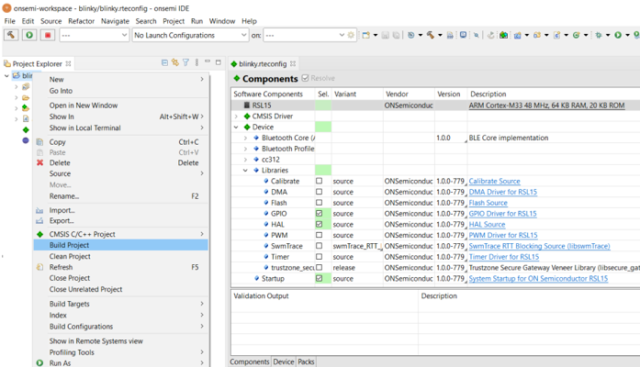Click the green C new class icon

[577, 35]
